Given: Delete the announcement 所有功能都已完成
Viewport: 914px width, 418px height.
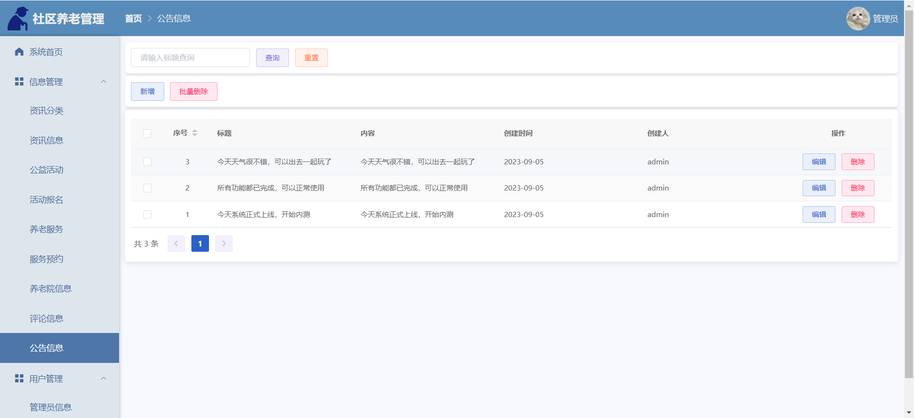Looking at the screenshot, I should 858,188.
